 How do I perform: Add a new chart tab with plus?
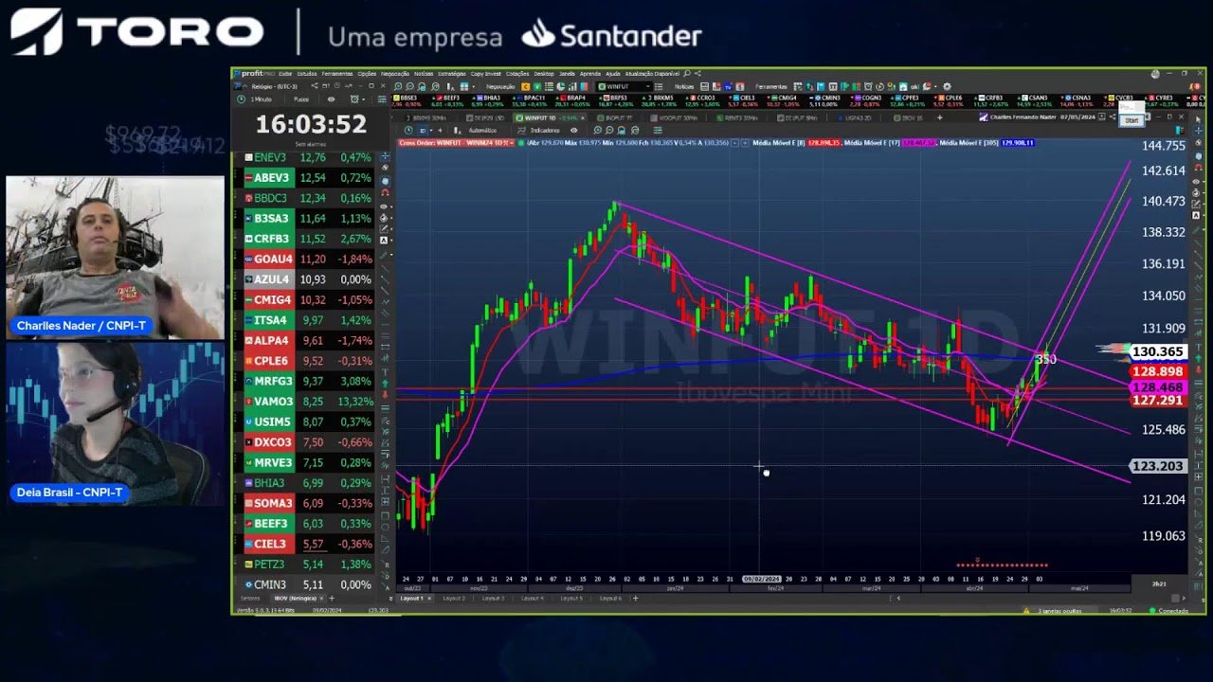point(939,117)
